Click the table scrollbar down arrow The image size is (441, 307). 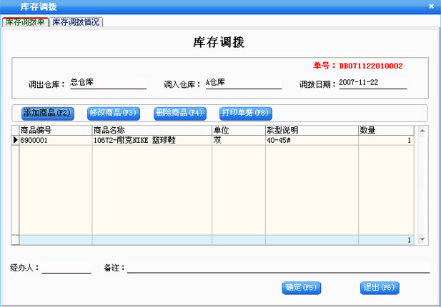pos(422,239)
